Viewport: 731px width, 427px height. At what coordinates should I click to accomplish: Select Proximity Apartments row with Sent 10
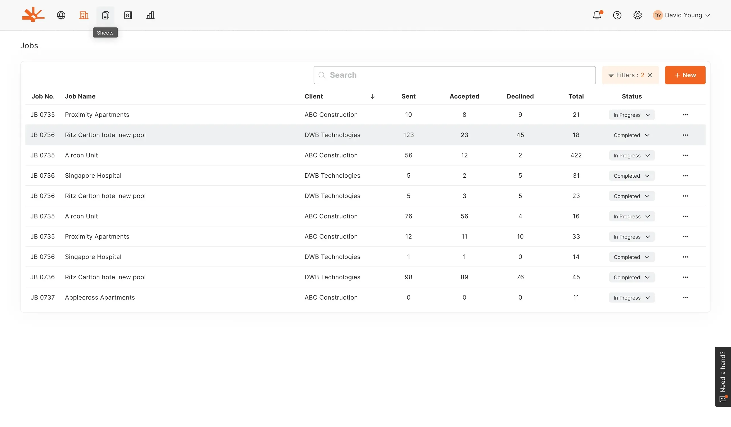point(365,115)
